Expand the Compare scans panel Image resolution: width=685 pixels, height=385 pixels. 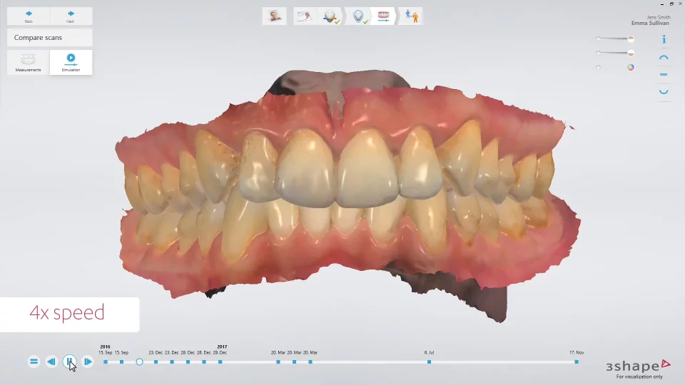[49, 38]
